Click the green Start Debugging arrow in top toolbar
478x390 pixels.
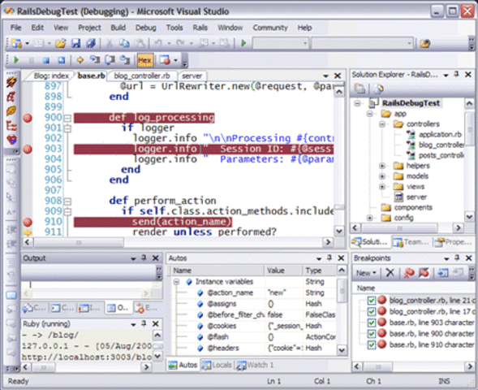point(243,43)
